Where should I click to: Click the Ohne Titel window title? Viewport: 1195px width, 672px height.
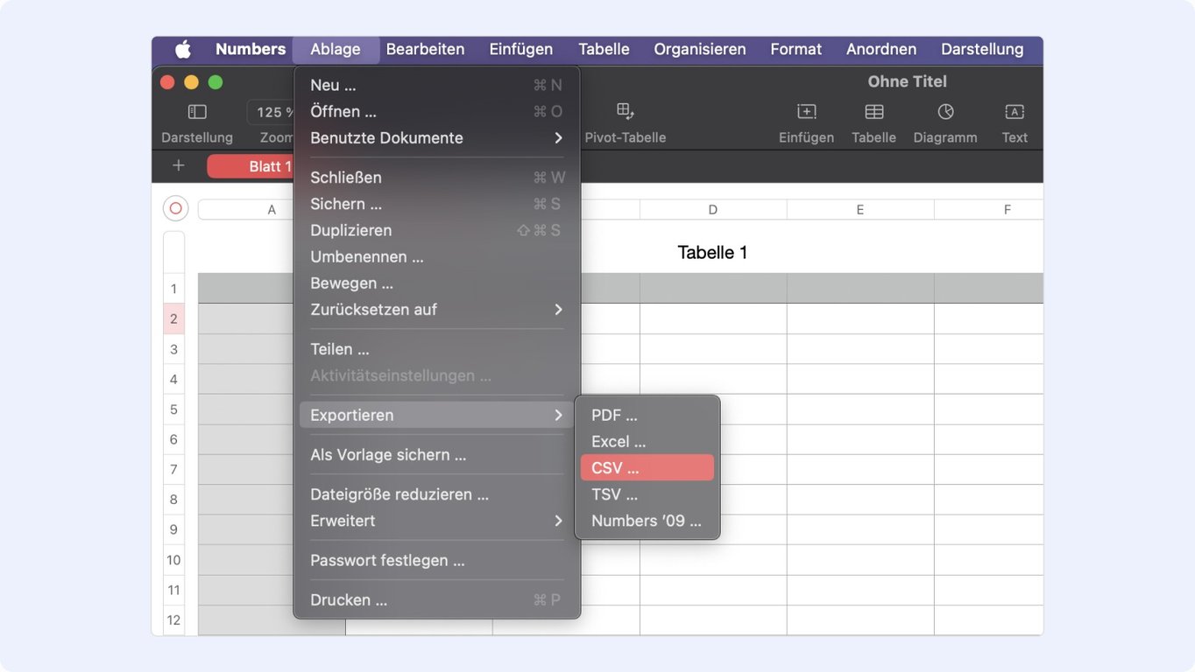(907, 81)
